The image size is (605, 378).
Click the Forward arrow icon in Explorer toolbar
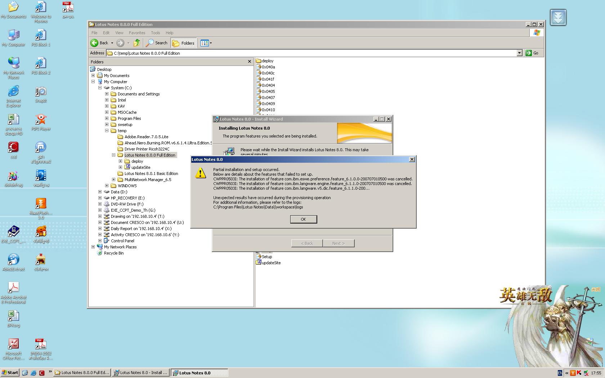tap(120, 43)
